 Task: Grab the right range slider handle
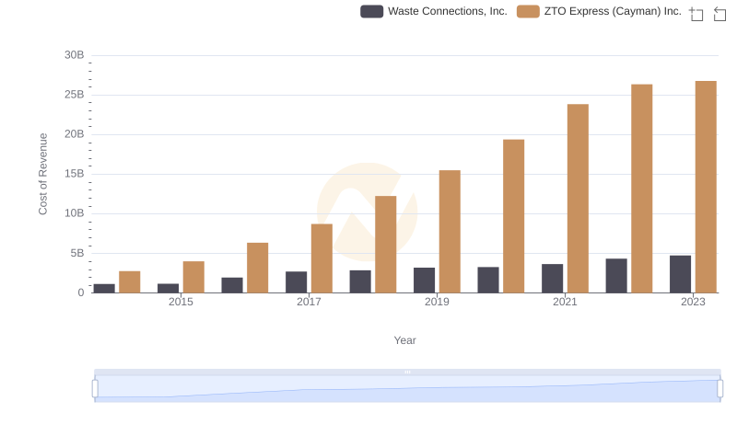click(719, 389)
